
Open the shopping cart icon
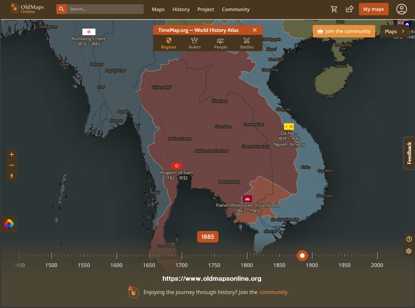pyautogui.click(x=334, y=9)
